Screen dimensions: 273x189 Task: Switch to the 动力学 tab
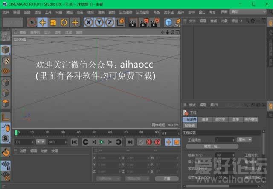tap(220, 120)
